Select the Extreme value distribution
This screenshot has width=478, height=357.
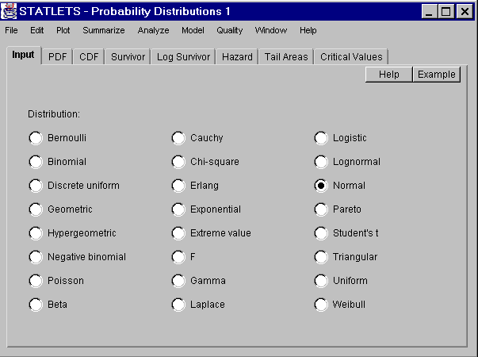click(178, 233)
